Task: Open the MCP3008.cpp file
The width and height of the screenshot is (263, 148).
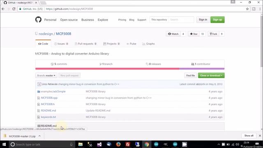Action: click(x=49, y=98)
